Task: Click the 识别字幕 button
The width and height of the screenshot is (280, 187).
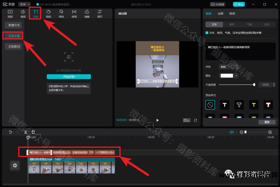Action: (13, 36)
